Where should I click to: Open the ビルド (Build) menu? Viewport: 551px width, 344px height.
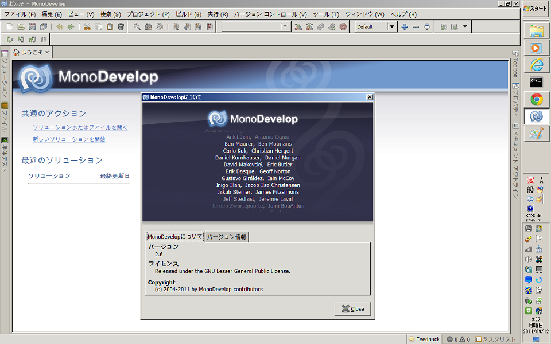tap(188, 14)
